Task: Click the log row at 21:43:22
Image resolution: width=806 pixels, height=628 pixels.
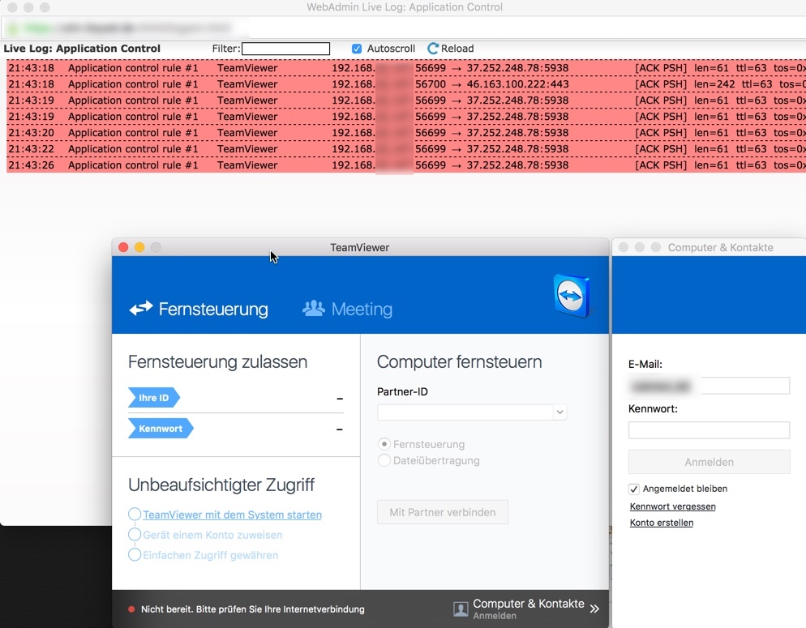Action: coord(406,149)
